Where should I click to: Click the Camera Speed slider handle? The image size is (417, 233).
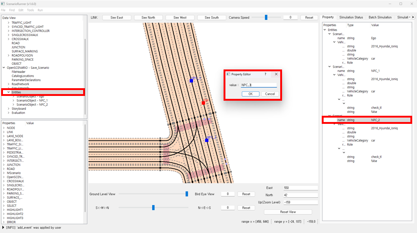tap(266, 17)
